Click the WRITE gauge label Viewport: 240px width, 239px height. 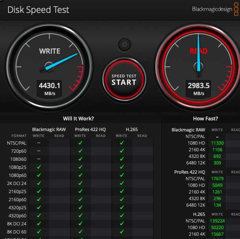pos(50,51)
